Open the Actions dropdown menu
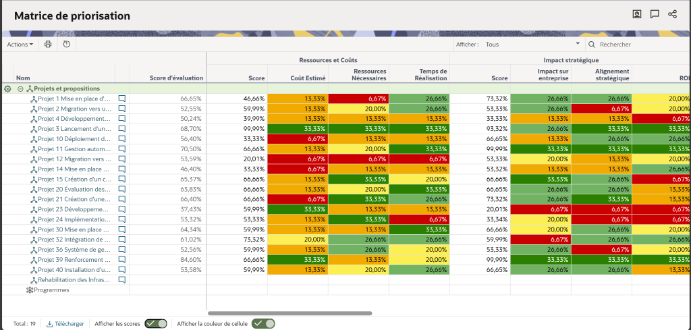Screen dimensions: 691x330 20,45
